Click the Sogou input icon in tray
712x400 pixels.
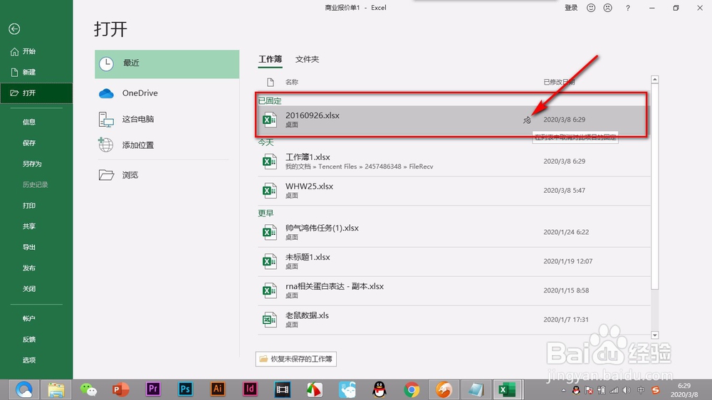point(655,390)
